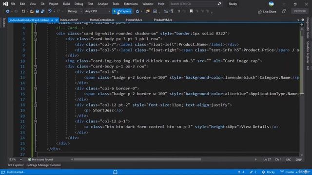Collapse the card-body div on line 6
This screenshot has width=312, height=175.
(x=35, y=39)
